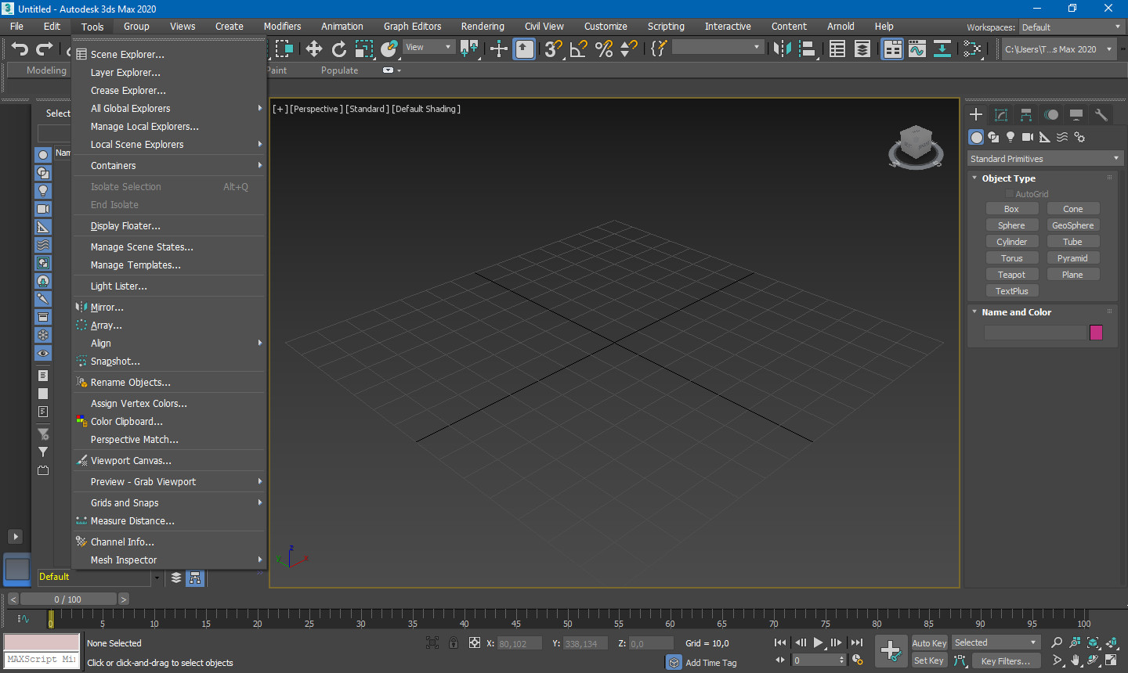This screenshot has height=673, width=1128.
Task: Choose Rename Objects from the Tools menu
Action: (131, 383)
